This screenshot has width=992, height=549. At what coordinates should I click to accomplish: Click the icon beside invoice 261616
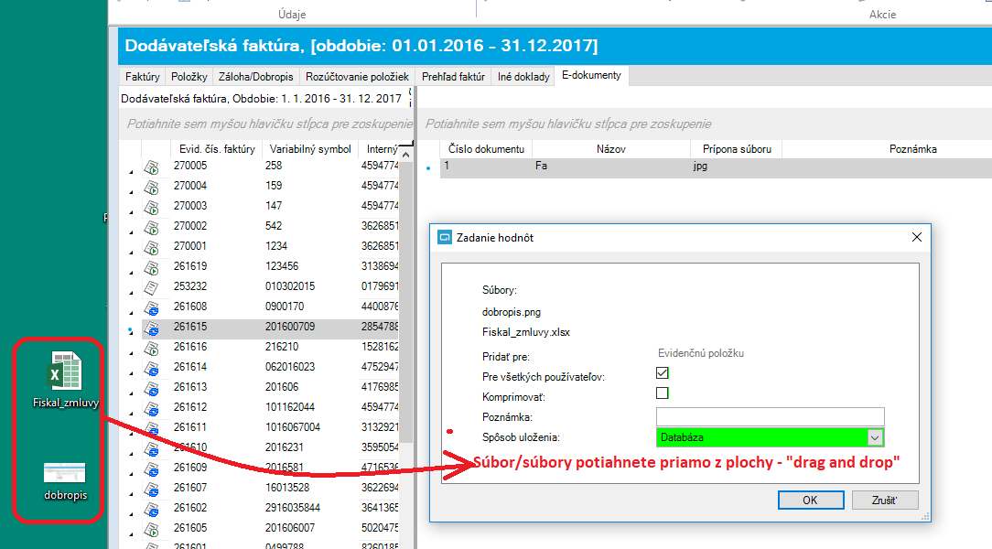[x=151, y=350]
